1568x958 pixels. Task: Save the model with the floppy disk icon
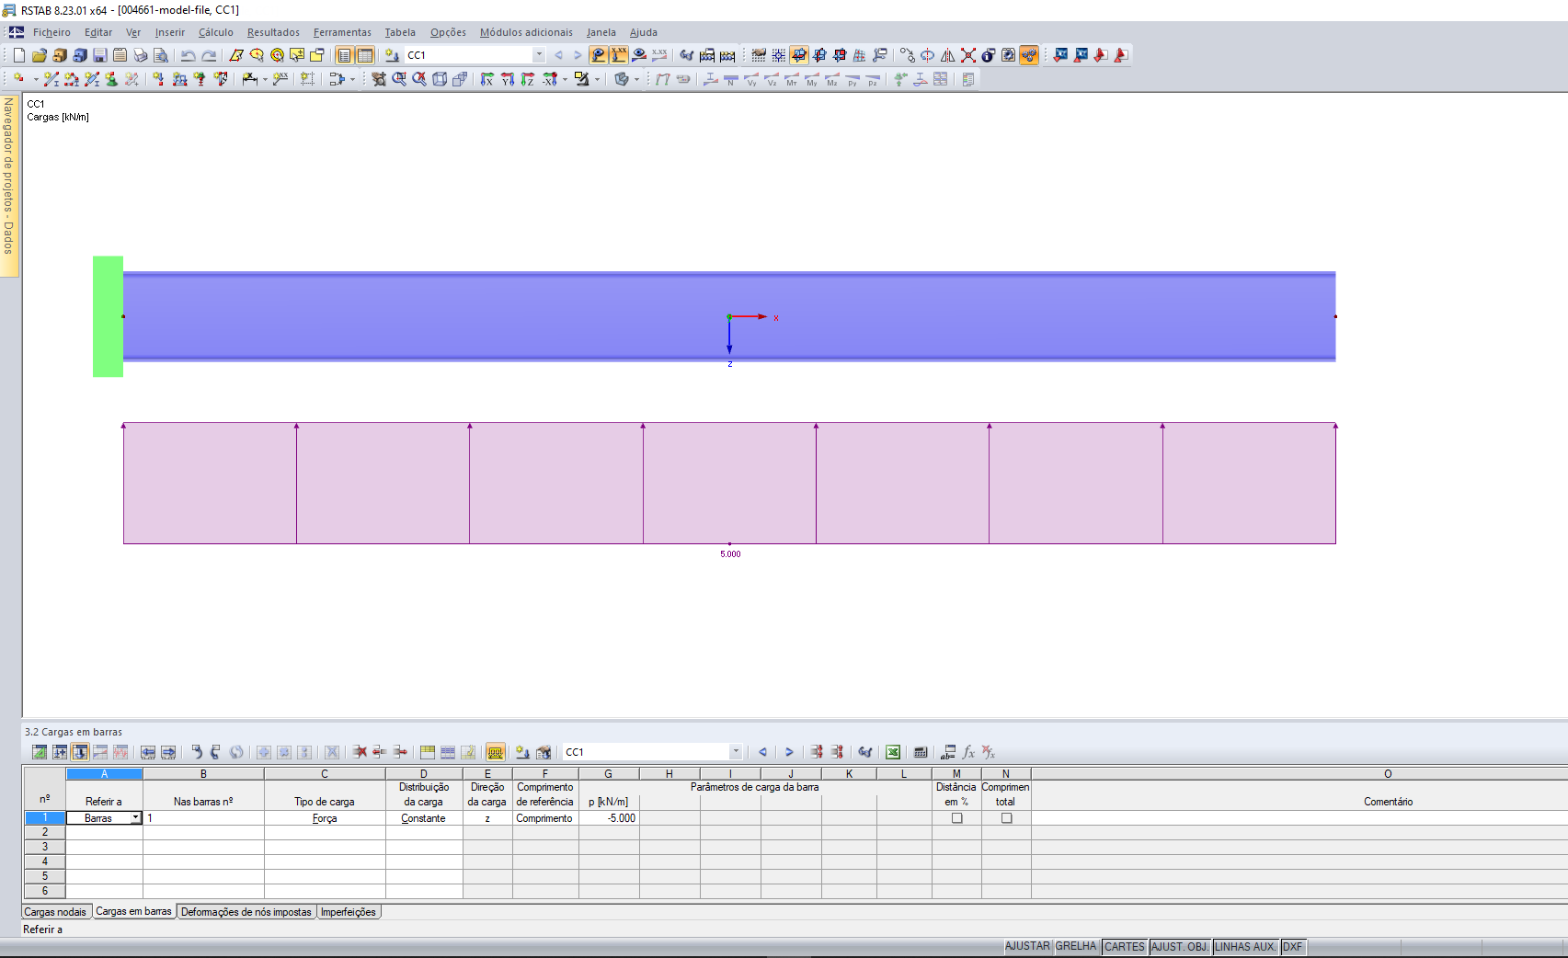pos(100,55)
